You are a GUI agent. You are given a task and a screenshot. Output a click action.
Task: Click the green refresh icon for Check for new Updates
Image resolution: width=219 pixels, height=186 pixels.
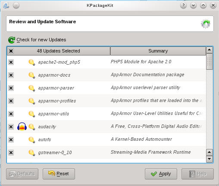point(12,40)
